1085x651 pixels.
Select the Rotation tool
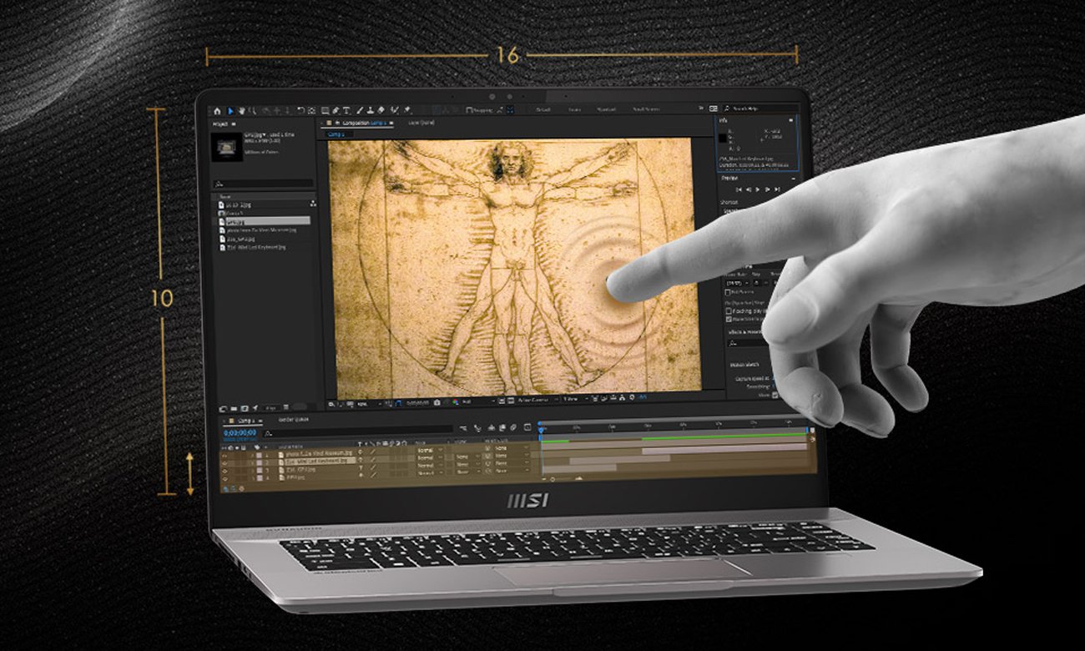coord(301,110)
